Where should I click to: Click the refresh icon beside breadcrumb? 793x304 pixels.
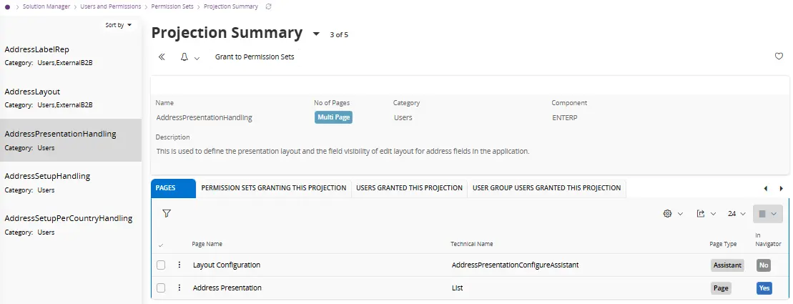click(268, 6)
